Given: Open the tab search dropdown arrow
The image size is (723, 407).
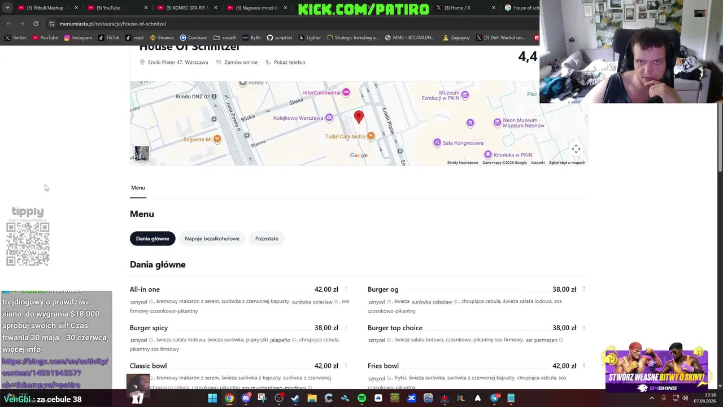Looking at the screenshot, I should (7, 8).
